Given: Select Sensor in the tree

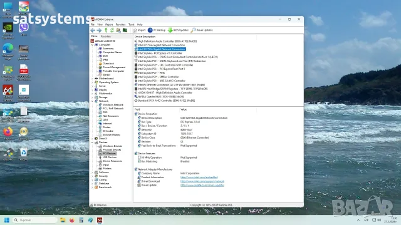Looking at the screenshot, I should [x=107, y=75].
